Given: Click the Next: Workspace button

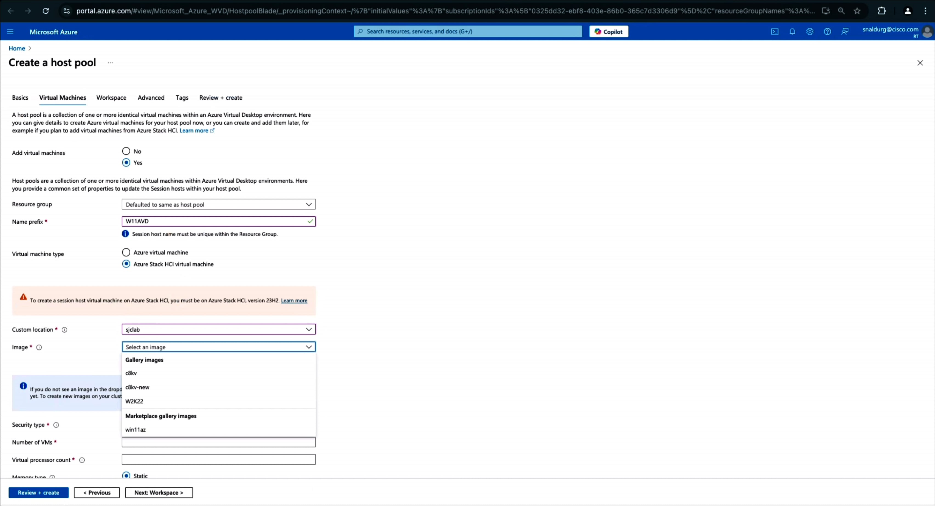Looking at the screenshot, I should pyautogui.click(x=159, y=493).
